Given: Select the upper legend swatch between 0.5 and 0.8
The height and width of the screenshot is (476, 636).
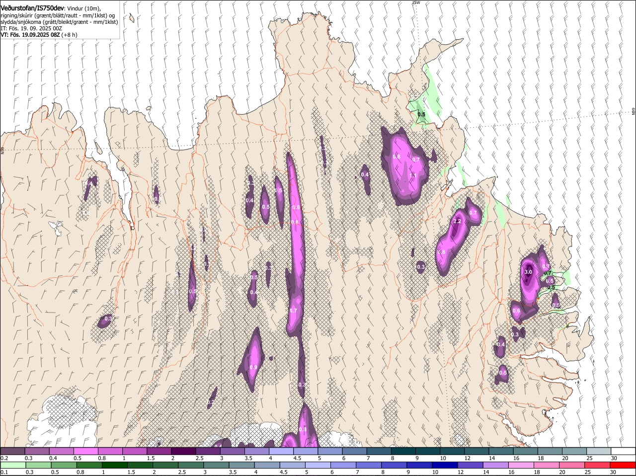Looking at the screenshot, I should 85,451.
